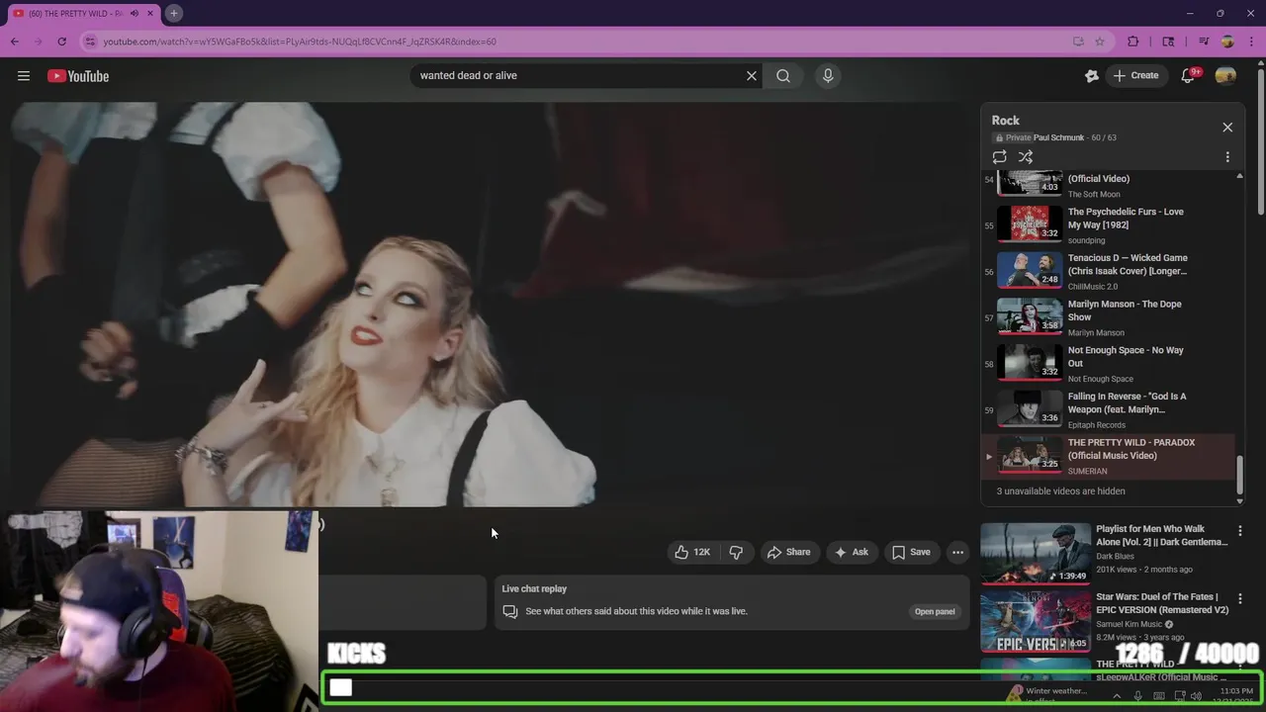The height and width of the screenshot is (712, 1266).
Task: Click the Dark Blues channel name
Action: [1115, 556]
